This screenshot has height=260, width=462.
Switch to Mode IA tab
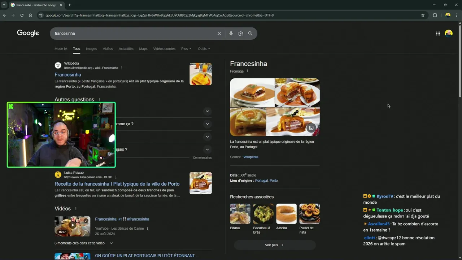click(61, 49)
